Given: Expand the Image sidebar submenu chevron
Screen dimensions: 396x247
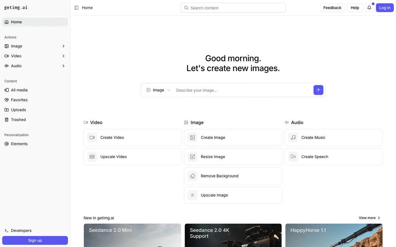Looking at the screenshot, I should coord(63,46).
